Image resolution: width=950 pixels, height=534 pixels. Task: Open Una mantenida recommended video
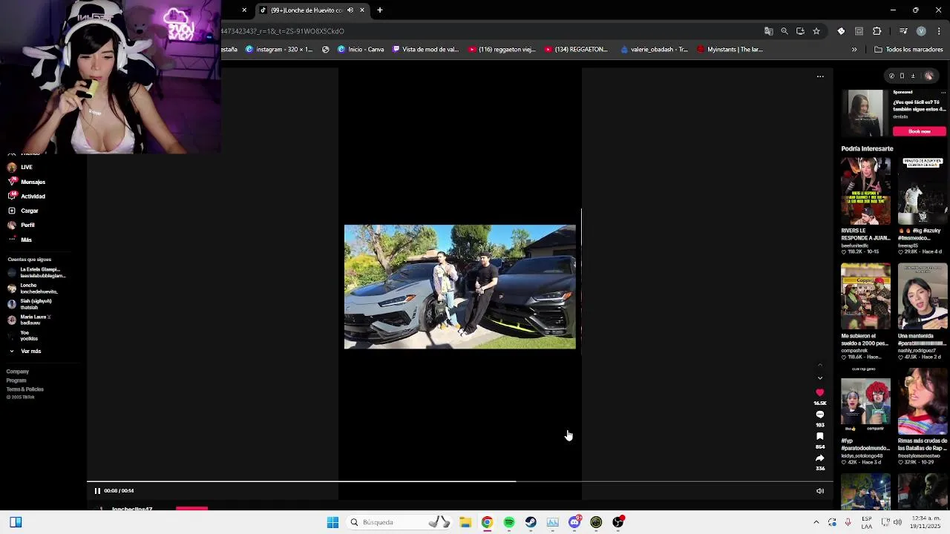pos(923,297)
